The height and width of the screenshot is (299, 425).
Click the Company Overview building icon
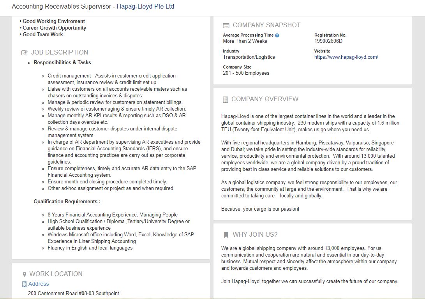[x=225, y=100]
